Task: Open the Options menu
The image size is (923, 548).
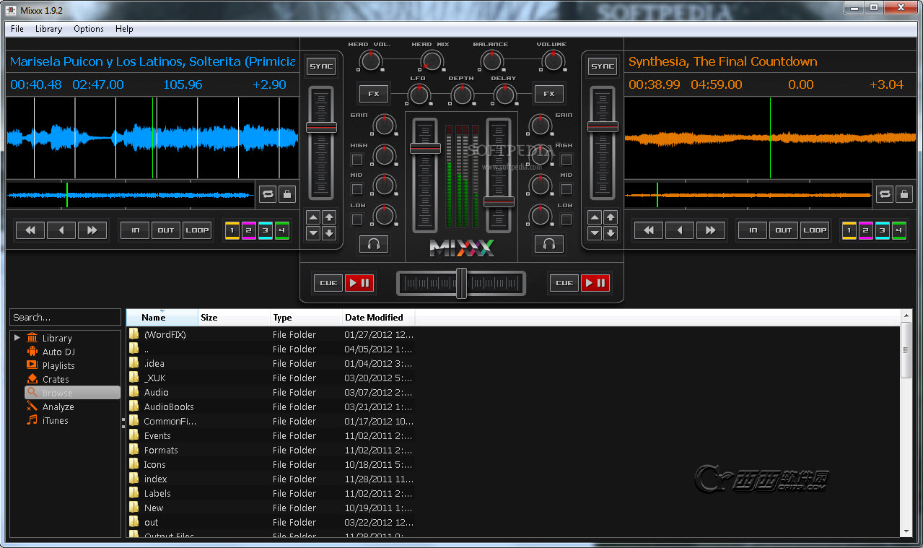Action: (89, 29)
